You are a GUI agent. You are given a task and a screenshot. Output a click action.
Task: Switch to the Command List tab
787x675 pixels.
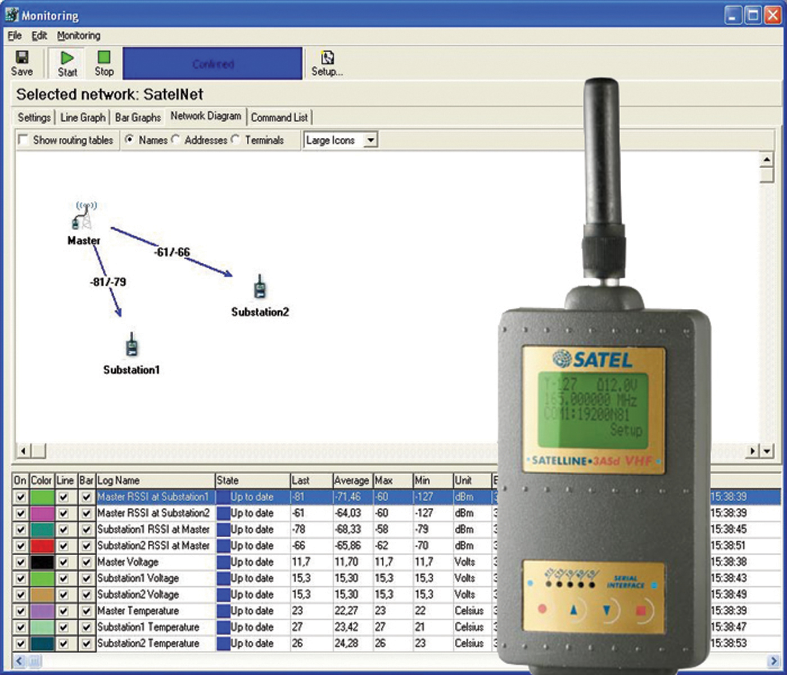coord(279,118)
